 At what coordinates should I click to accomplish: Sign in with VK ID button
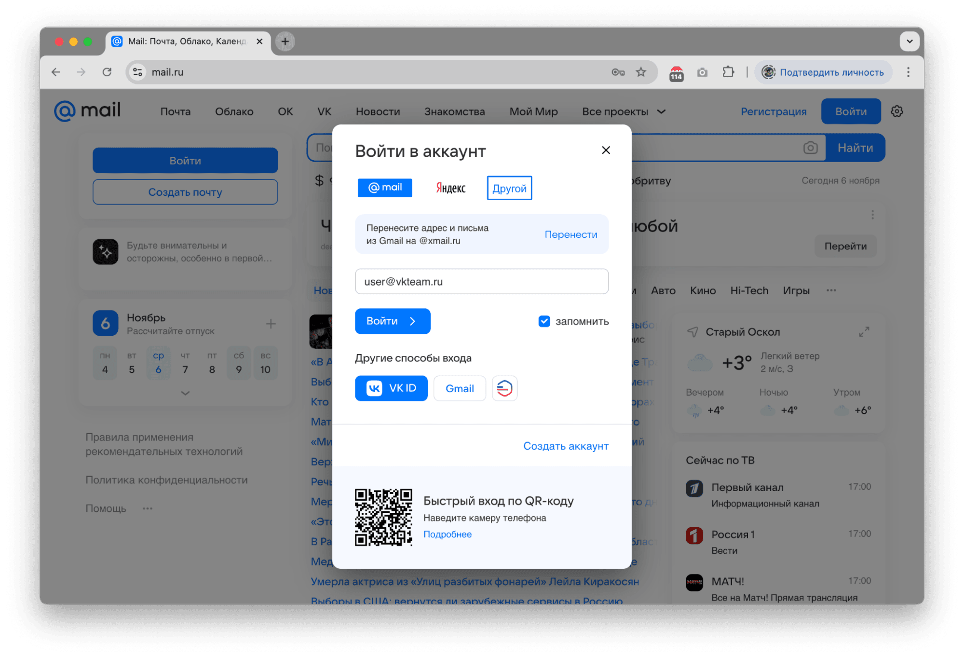pos(391,388)
